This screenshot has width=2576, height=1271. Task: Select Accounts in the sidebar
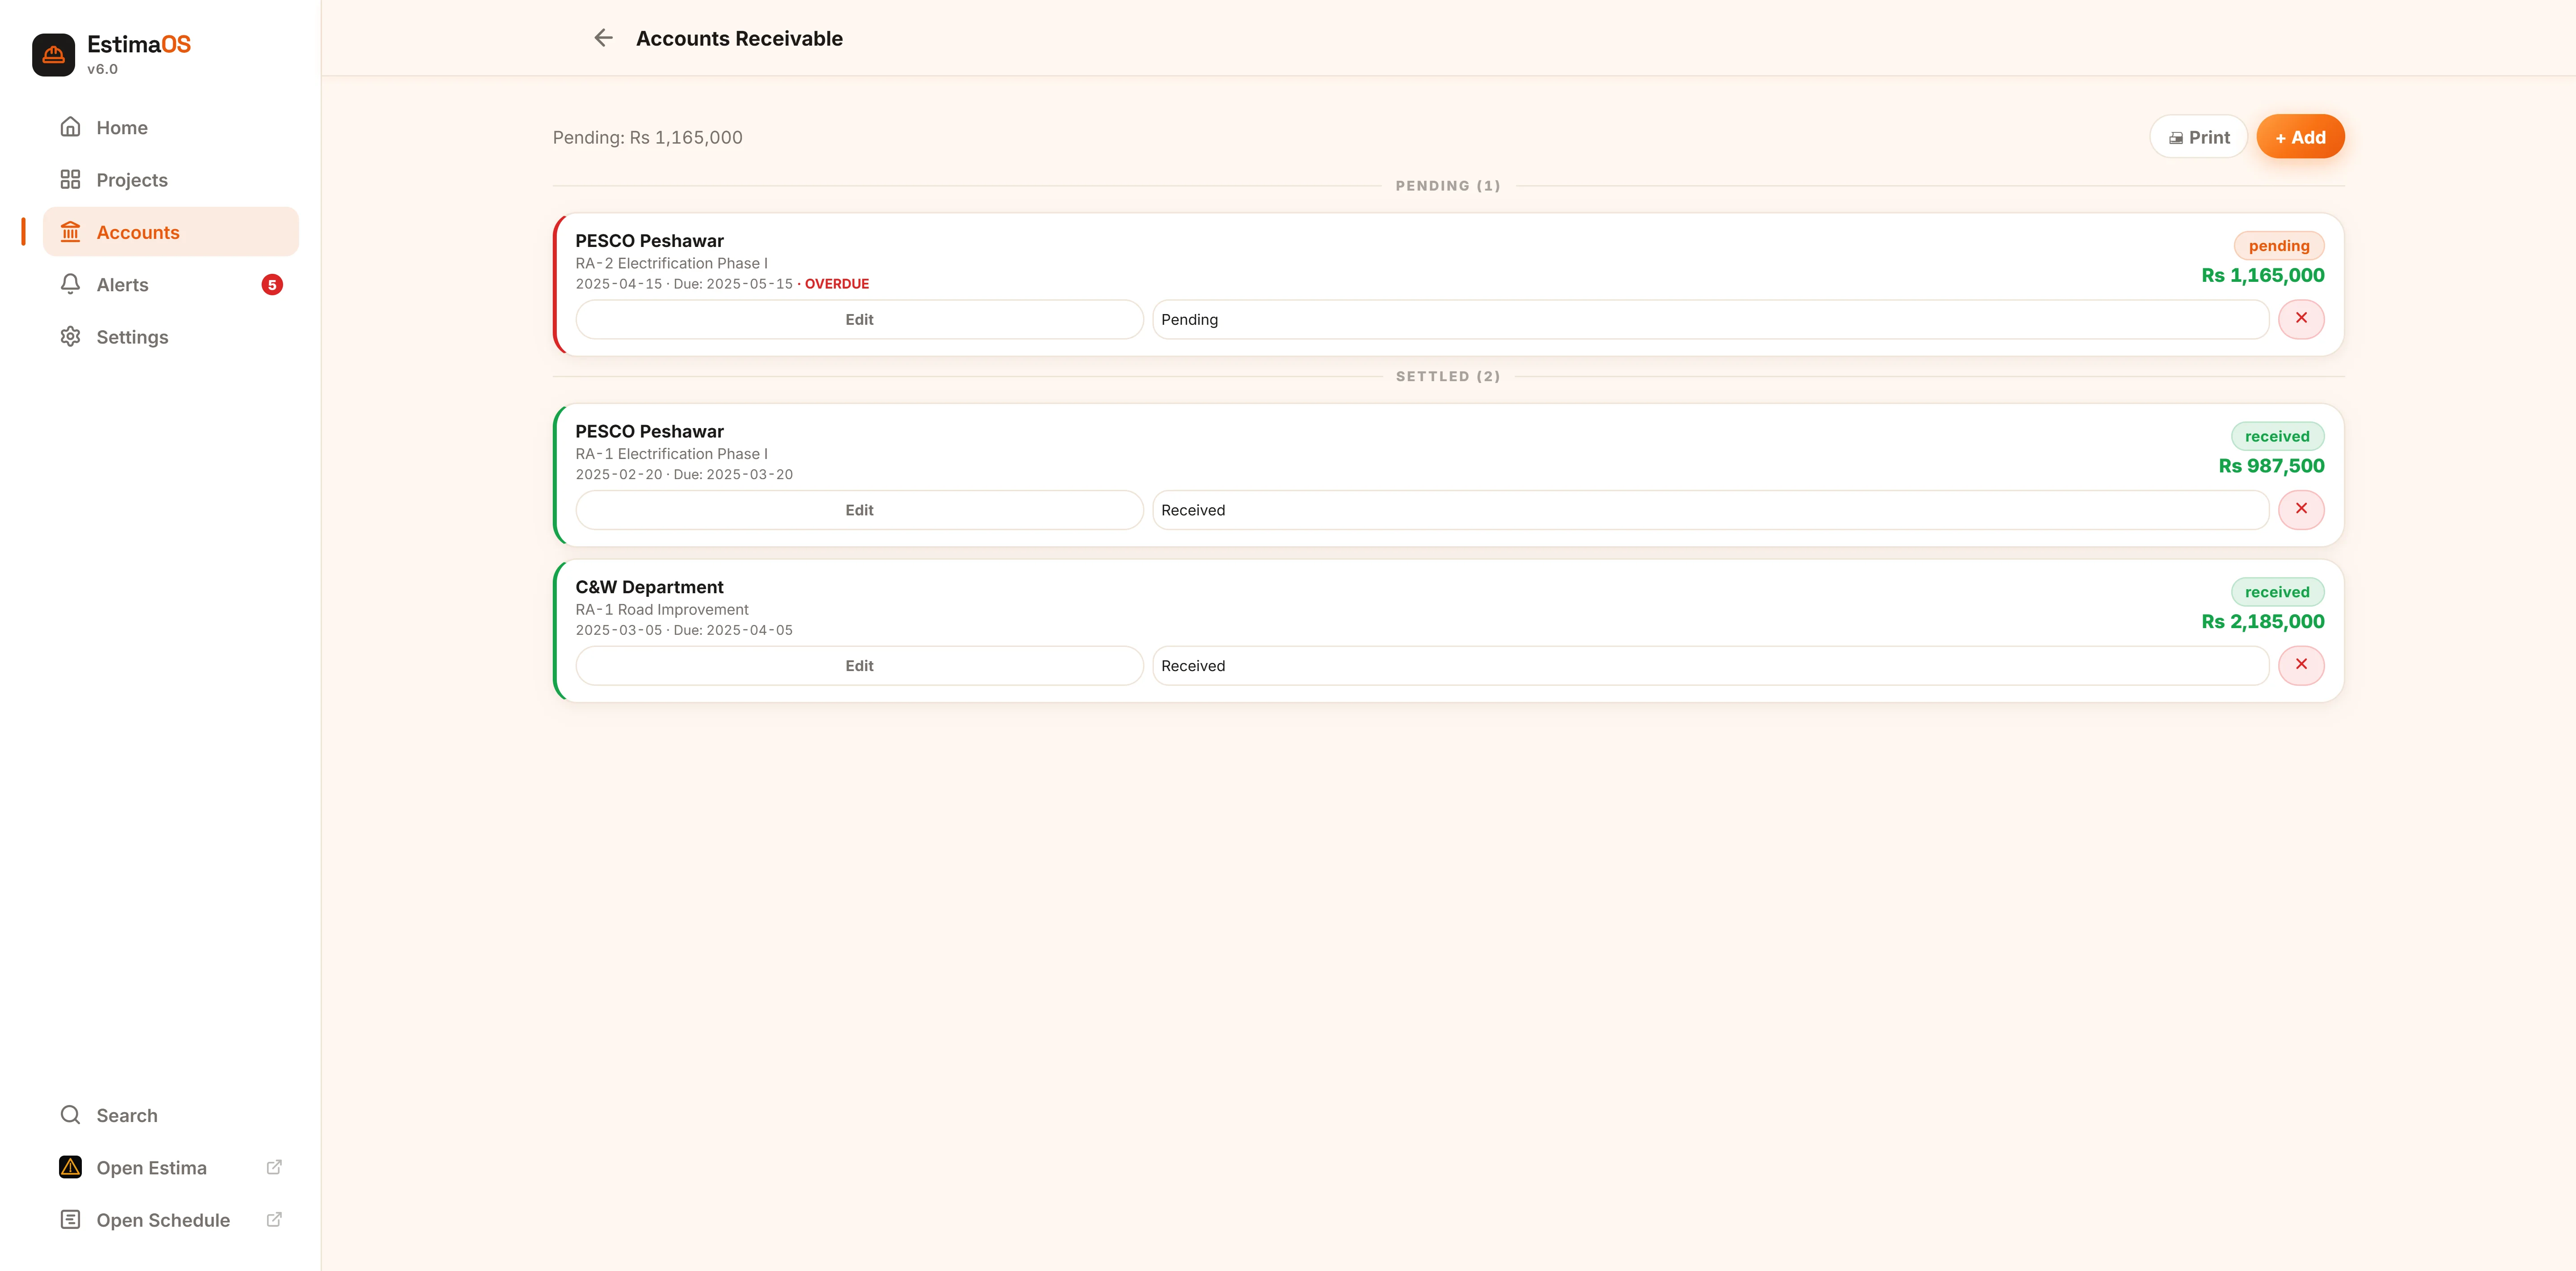[171, 232]
